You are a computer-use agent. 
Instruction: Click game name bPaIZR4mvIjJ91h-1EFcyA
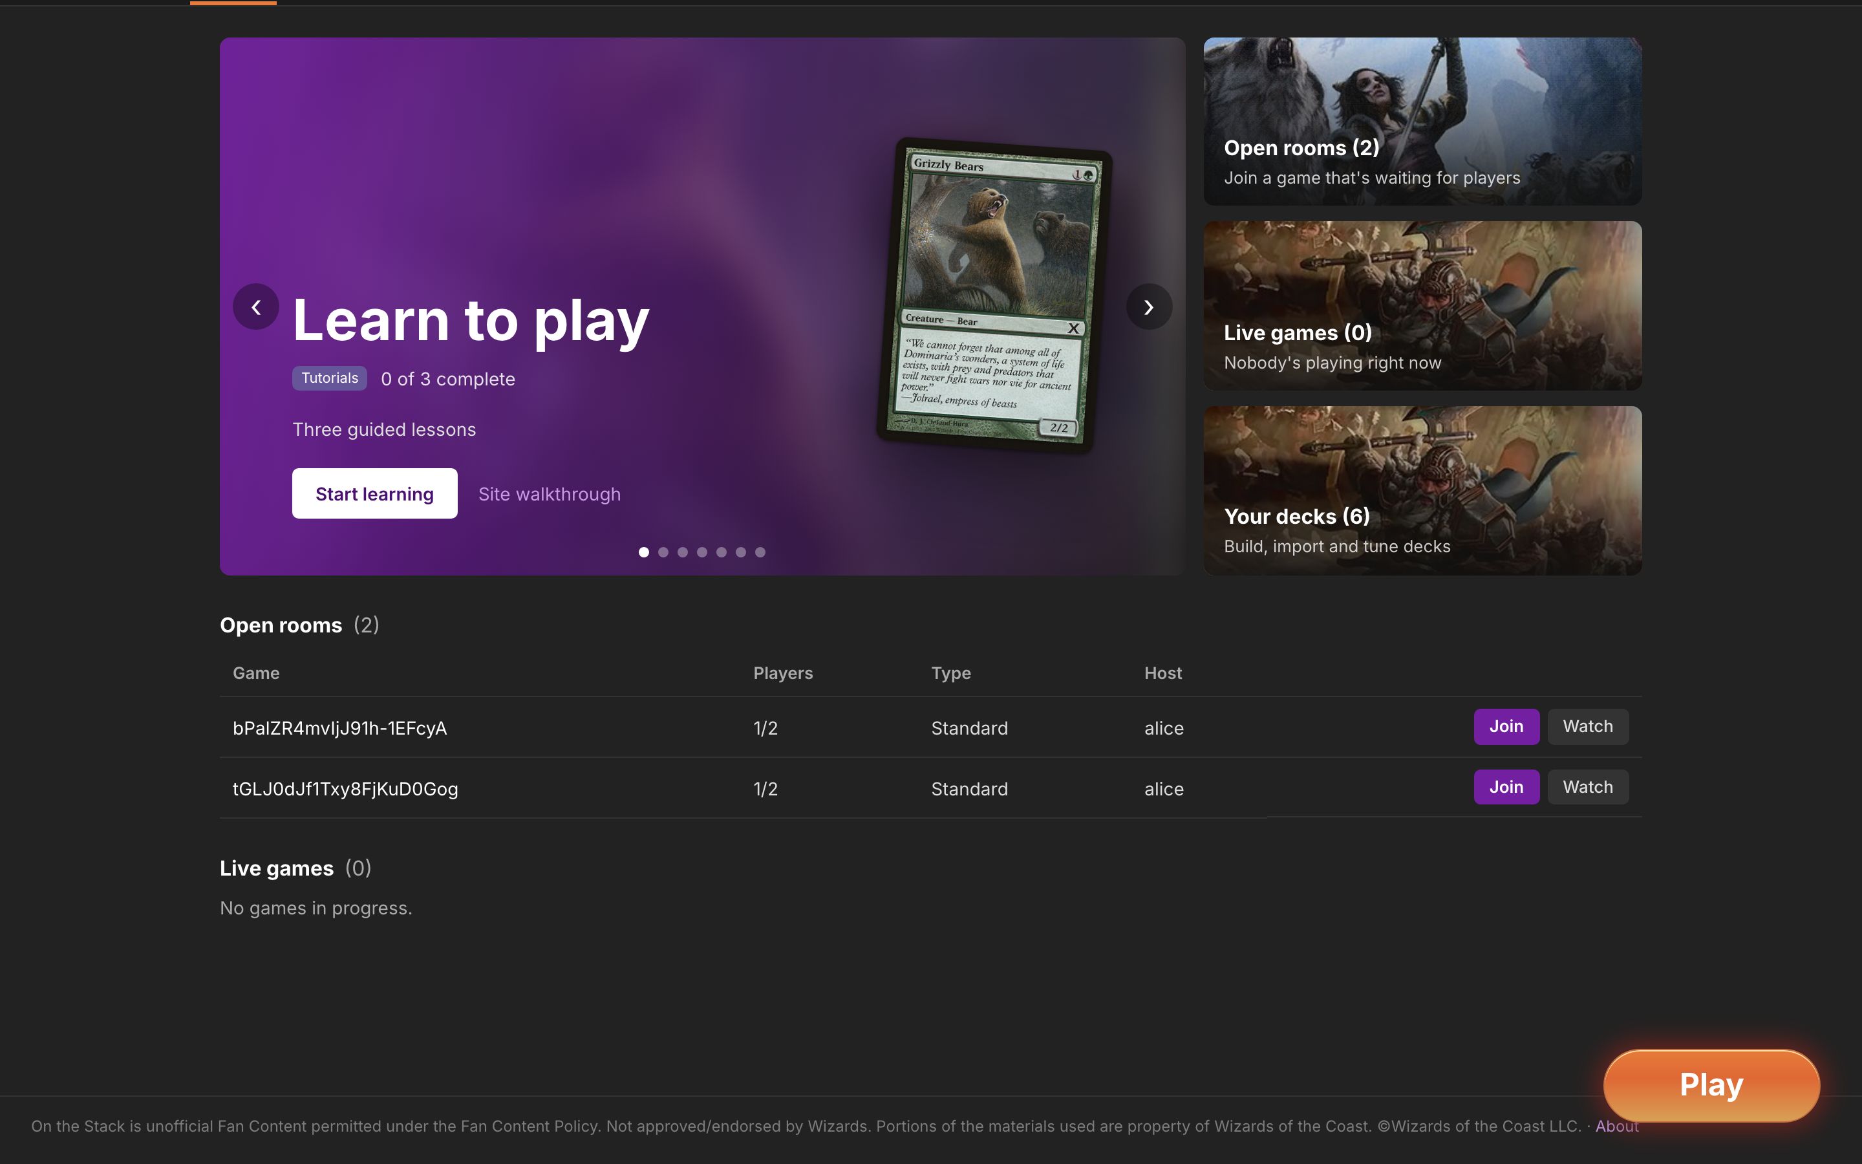pos(339,728)
